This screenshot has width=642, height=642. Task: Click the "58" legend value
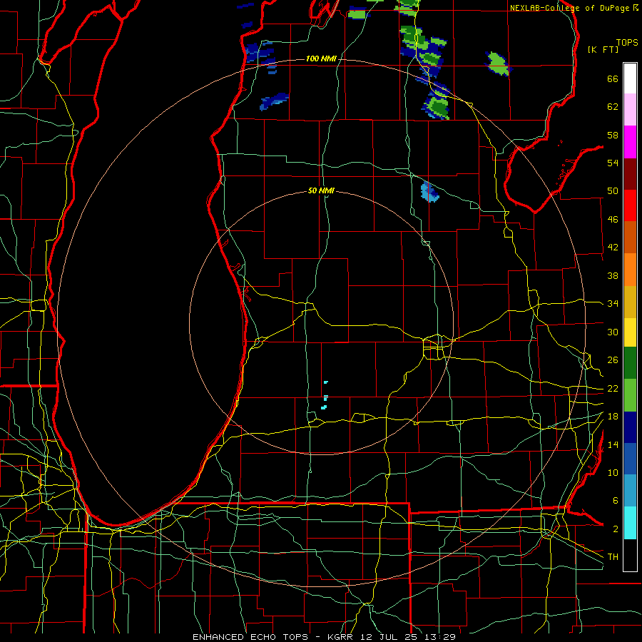coord(613,135)
